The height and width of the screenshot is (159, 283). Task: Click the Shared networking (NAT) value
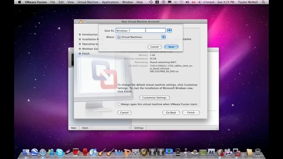click(x=163, y=62)
